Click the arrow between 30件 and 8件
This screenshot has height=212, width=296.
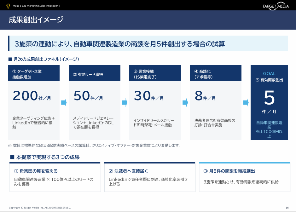coord(185,103)
